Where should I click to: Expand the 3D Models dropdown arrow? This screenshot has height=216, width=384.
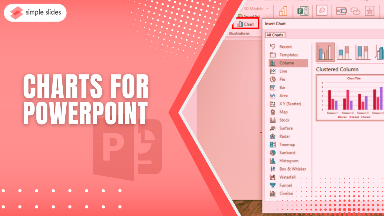click(268, 9)
